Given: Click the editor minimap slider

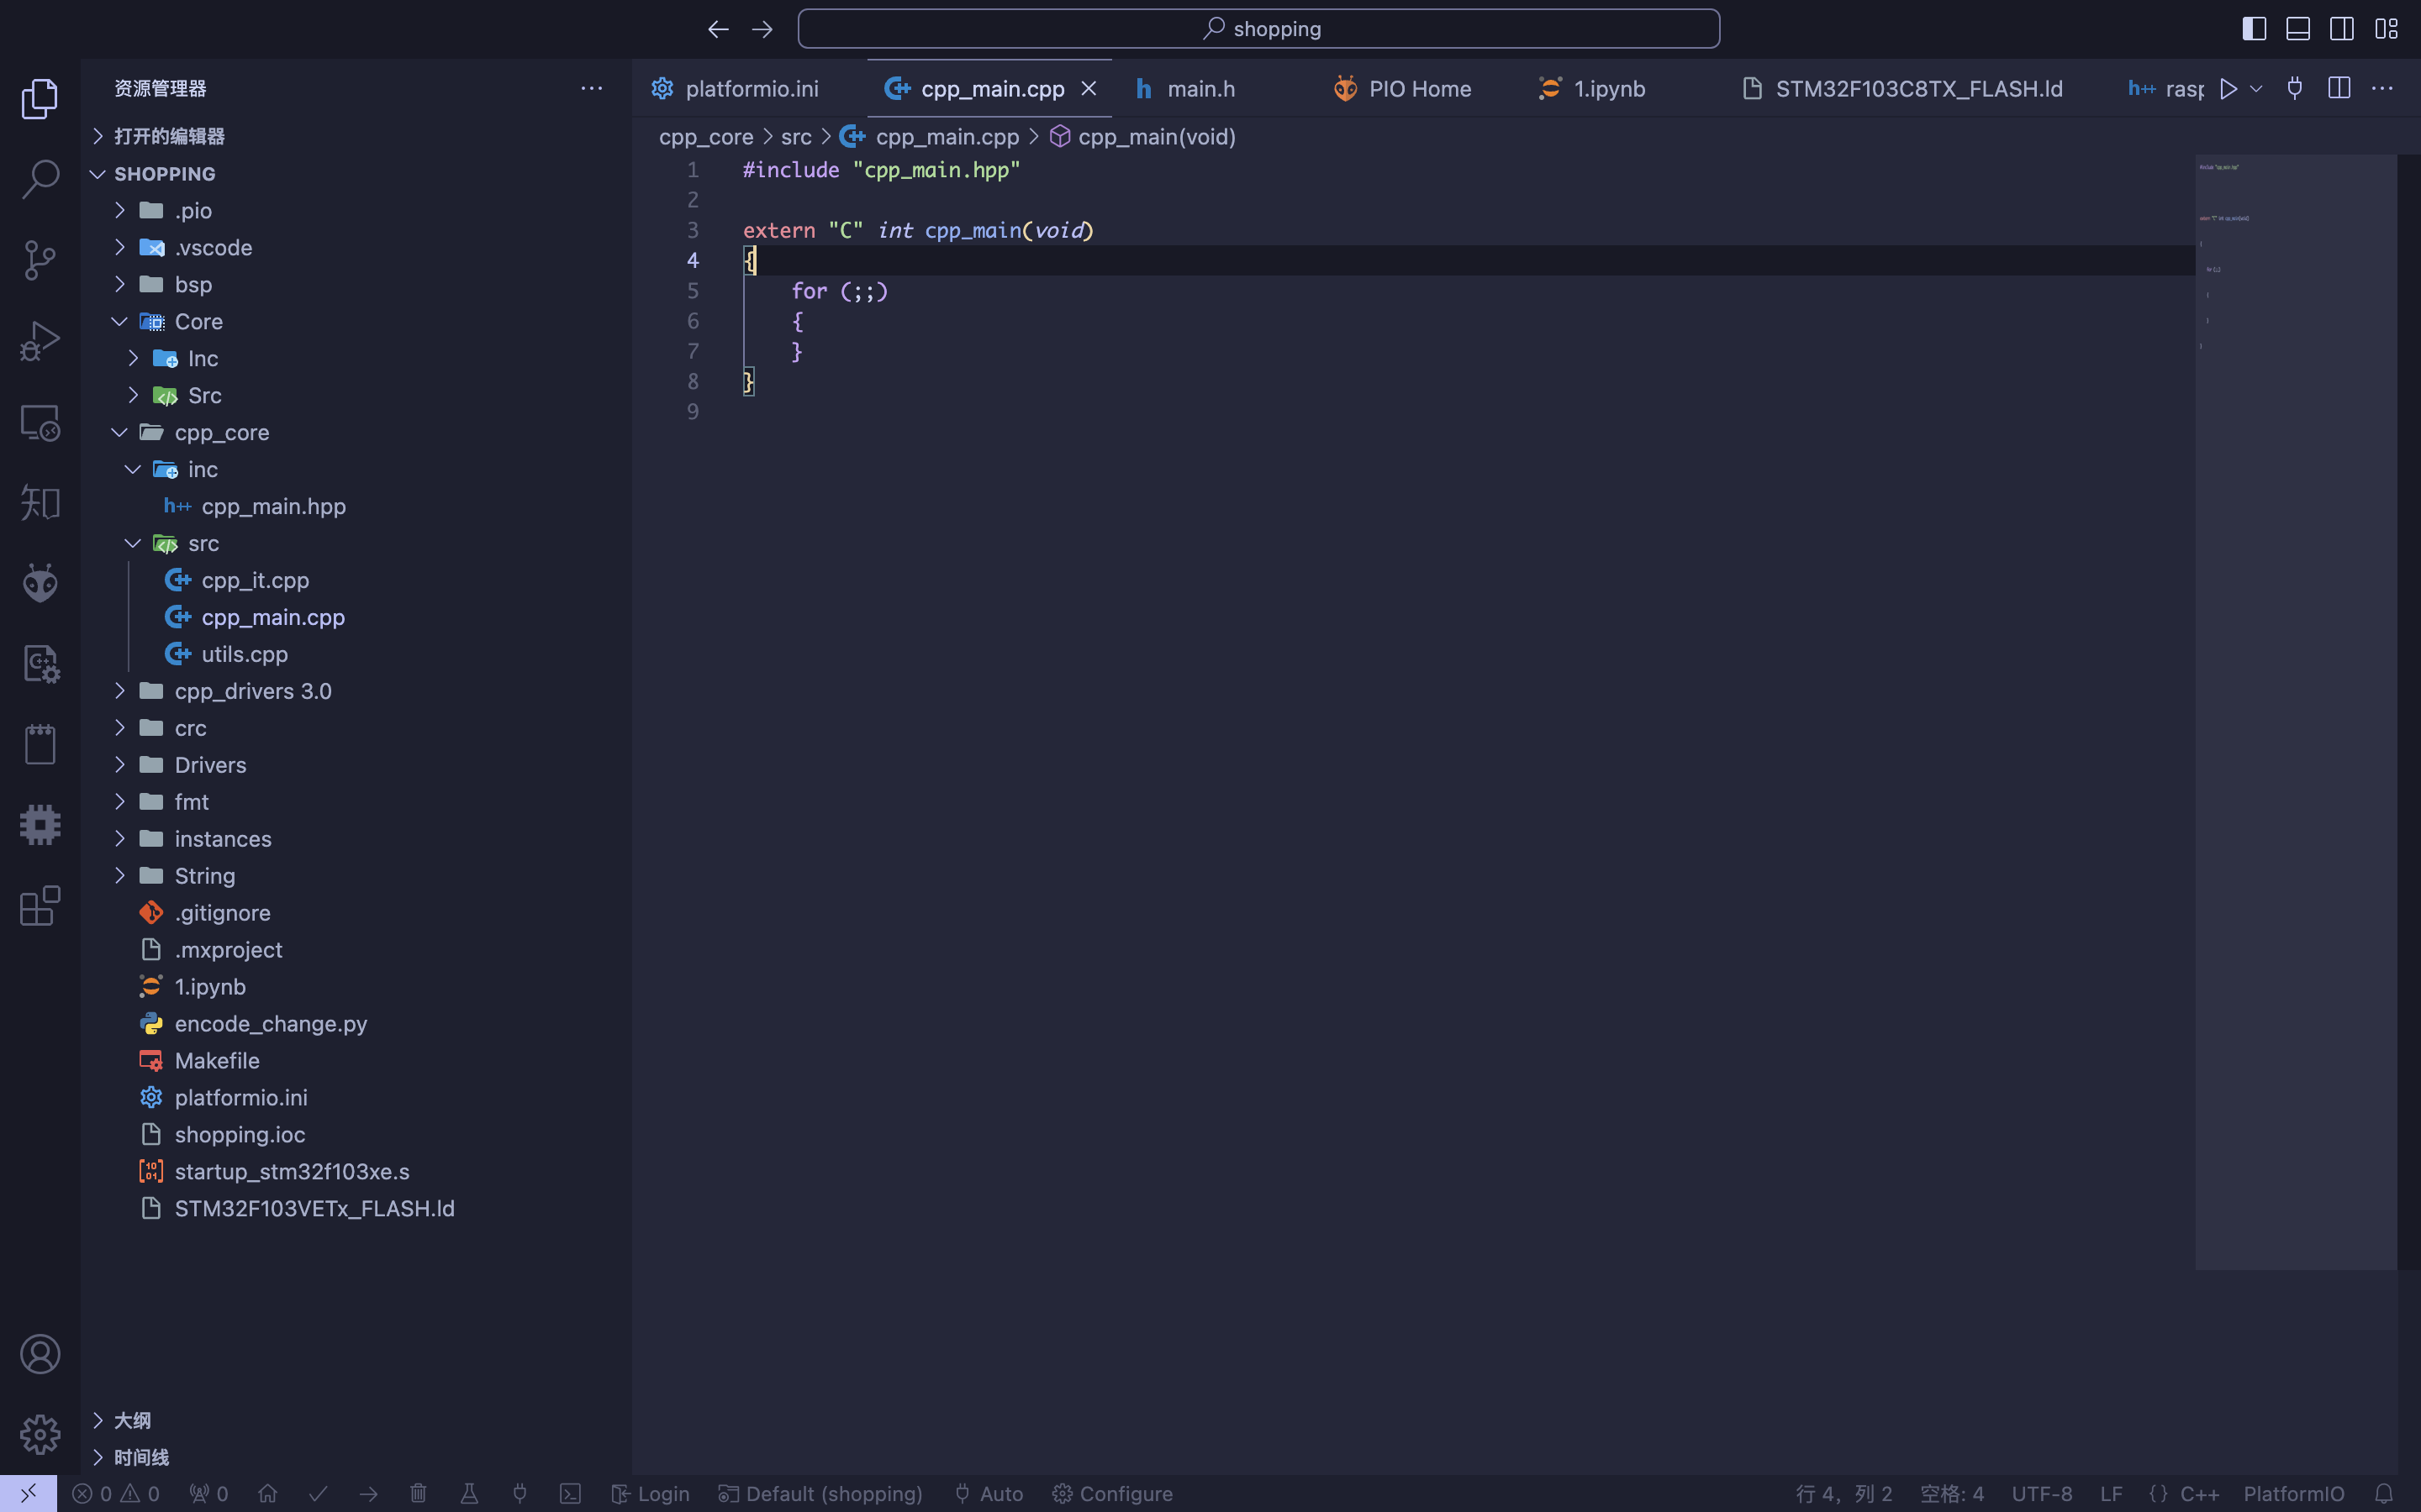Looking at the screenshot, I should pos(2296,712).
